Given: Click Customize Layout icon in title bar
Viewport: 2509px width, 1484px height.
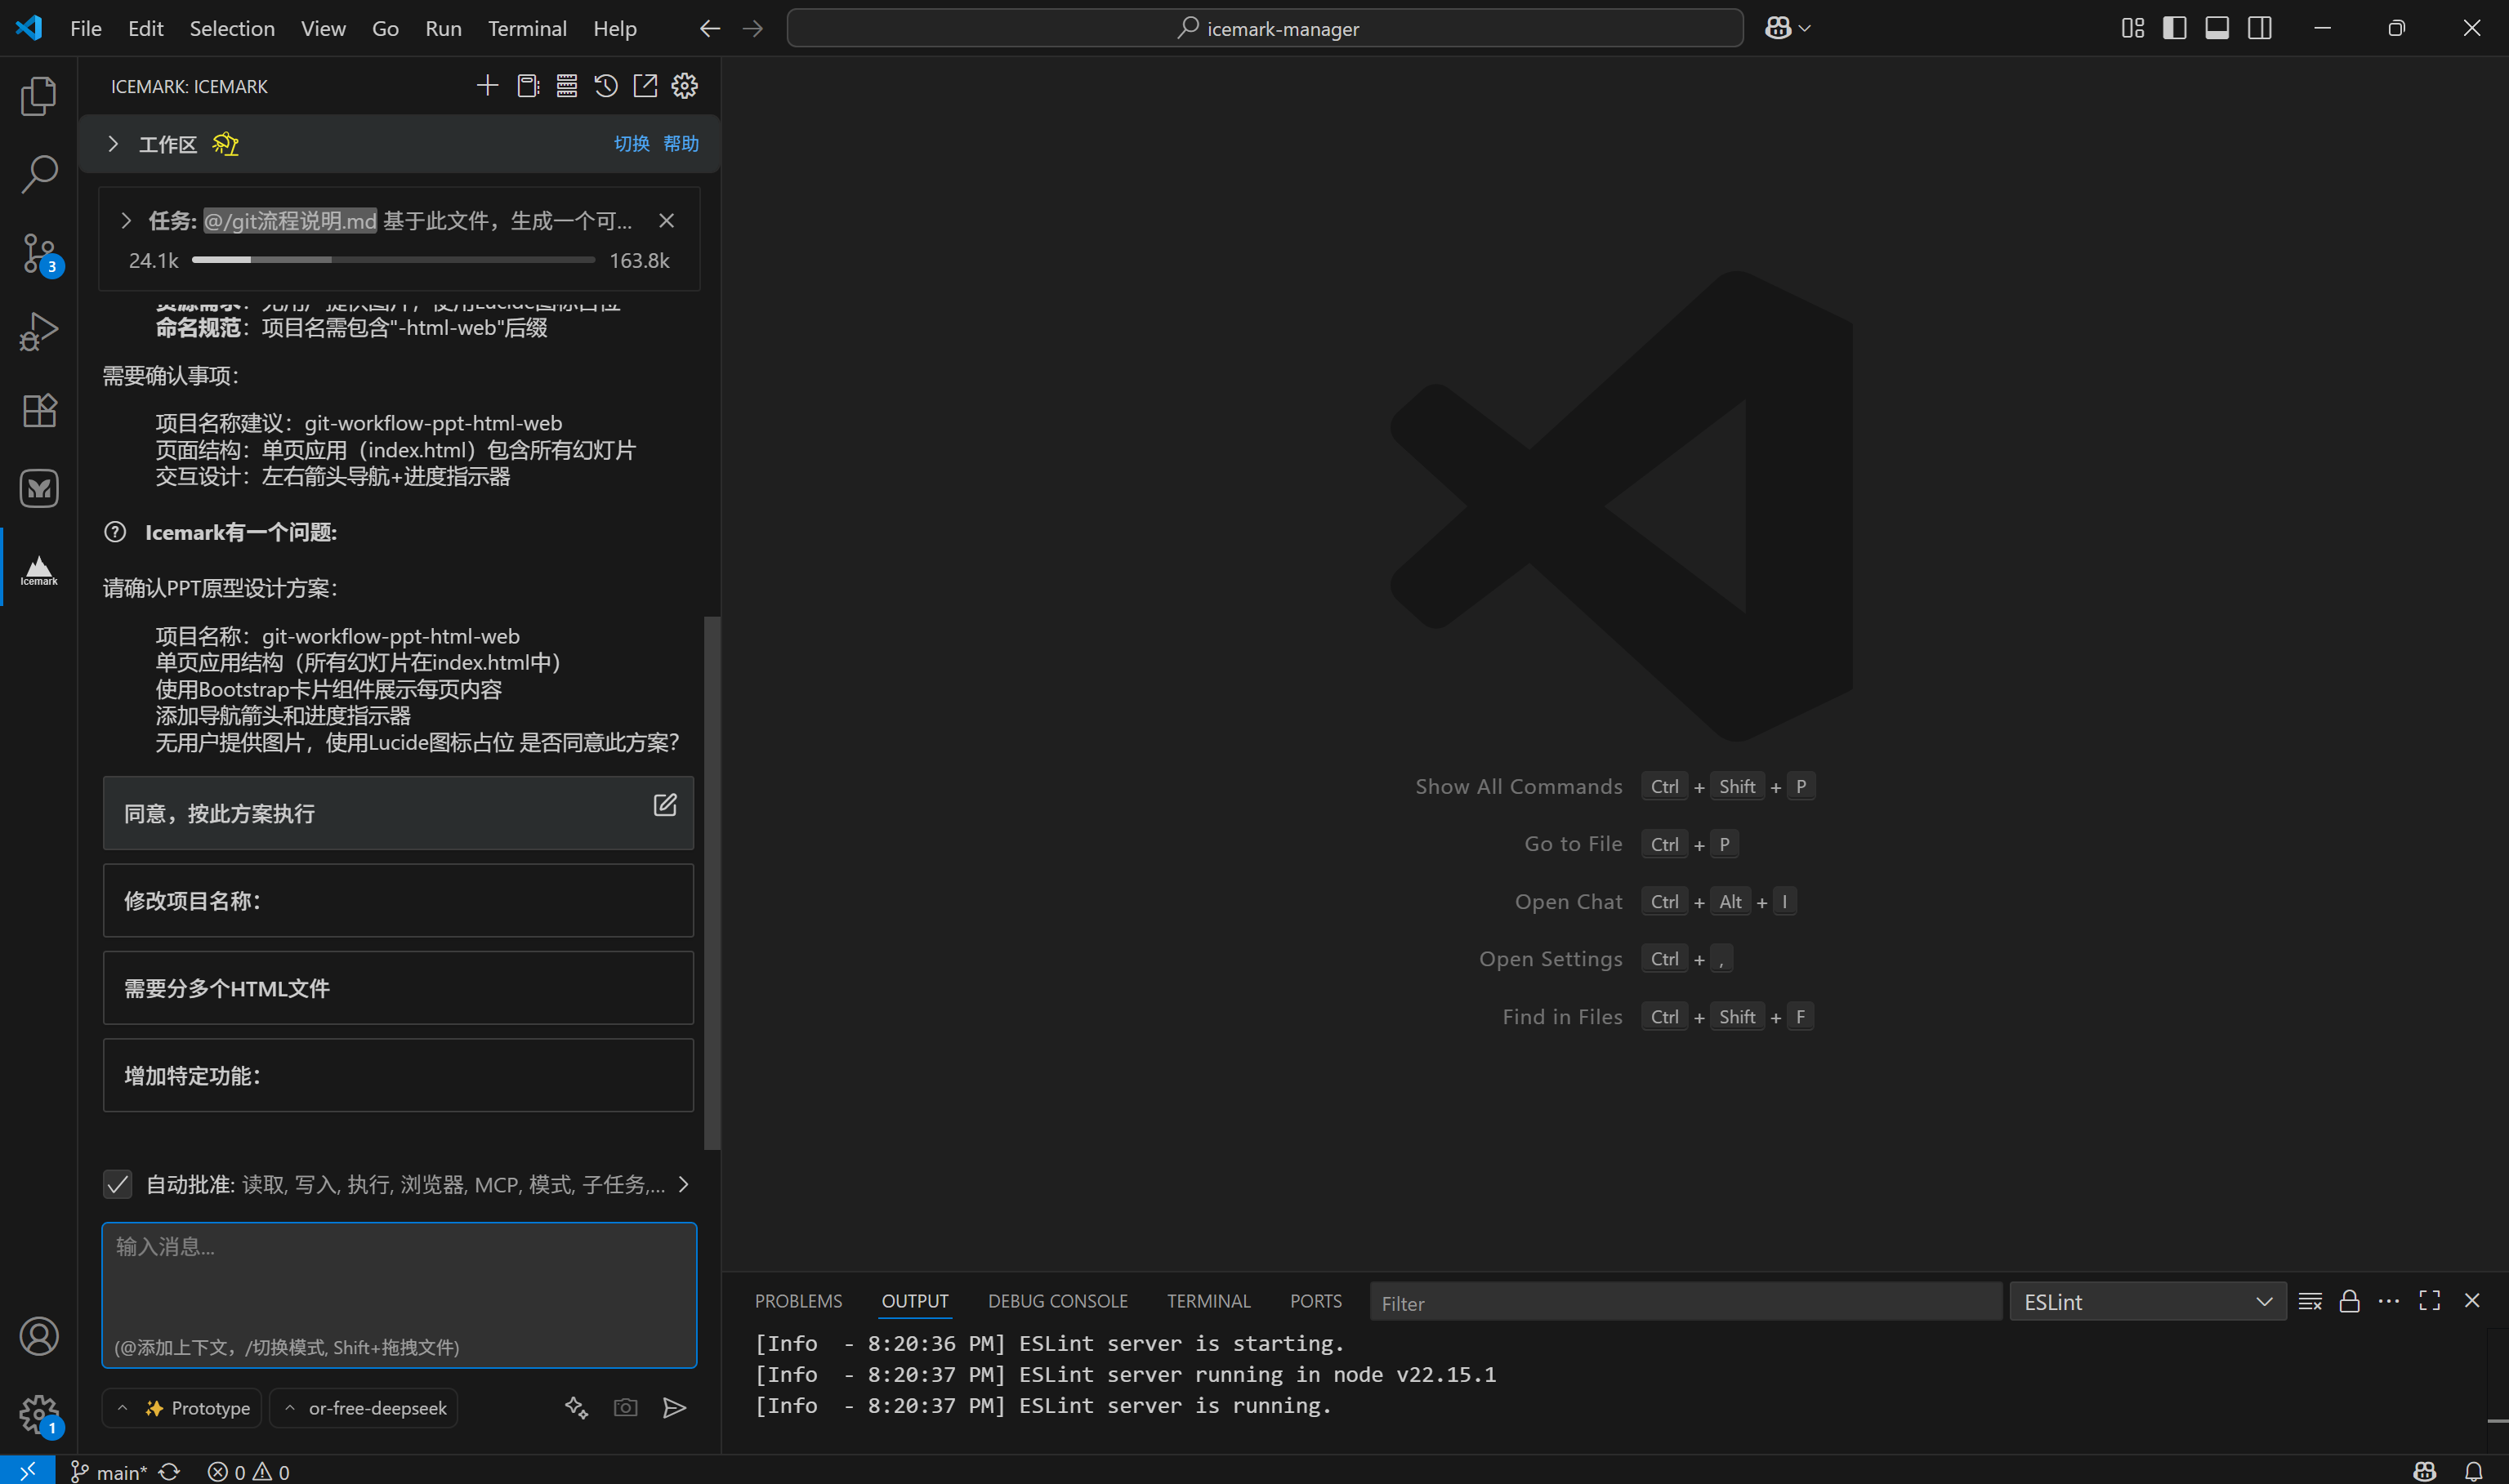Looking at the screenshot, I should pos(2132,28).
